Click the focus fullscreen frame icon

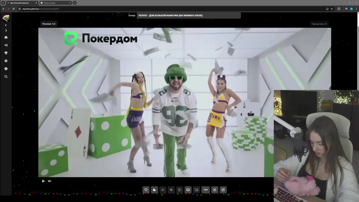click(215, 190)
